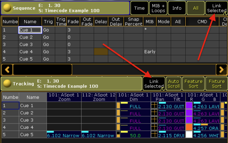Select Cue 2 name in Sequence sheet

click(30, 37)
